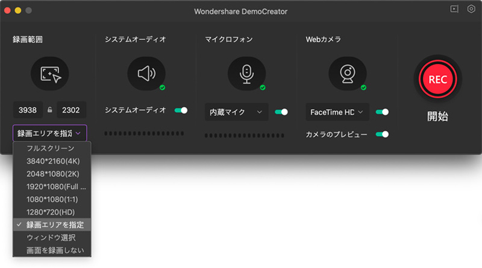The height and width of the screenshot is (268, 482).
Task: Click the 開始 label under REC
Action: click(437, 116)
